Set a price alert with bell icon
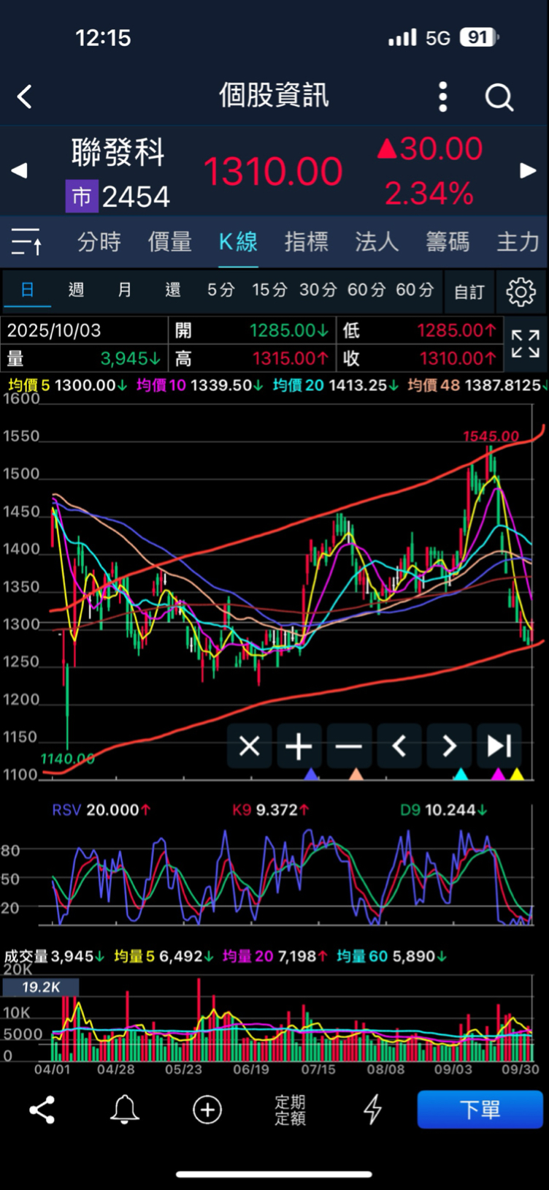Image resolution: width=549 pixels, height=1190 pixels. [x=125, y=1110]
